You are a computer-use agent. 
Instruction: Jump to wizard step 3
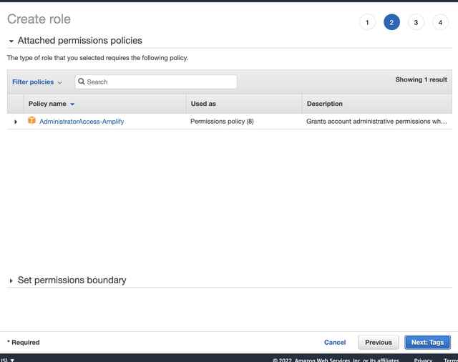click(x=416, y=22)
